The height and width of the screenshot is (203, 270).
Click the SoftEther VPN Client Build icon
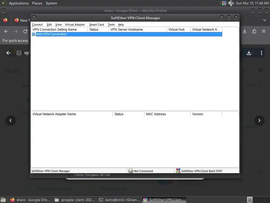[x=178, y=171]
